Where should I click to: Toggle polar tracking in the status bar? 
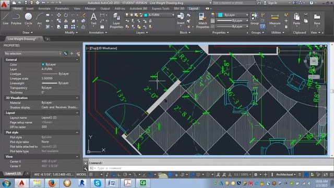[x=125, y=174]
